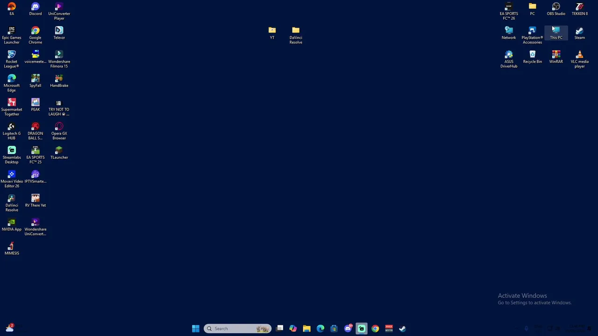The height and width of the screenshot is (336, 598).
Task: Select the Movavi Video Editor 26 icon
Action: coord(12,179)
